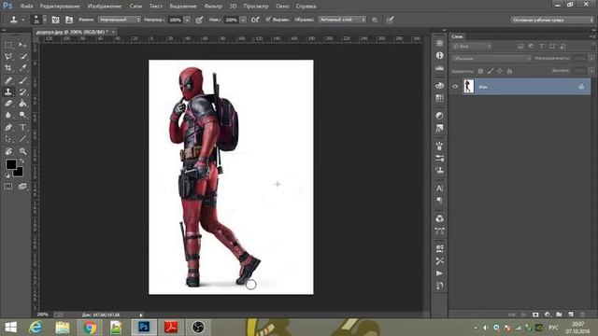Screen dimensions: 598x336
Task: Select the Move tool
Action: [x=22, y=45]
